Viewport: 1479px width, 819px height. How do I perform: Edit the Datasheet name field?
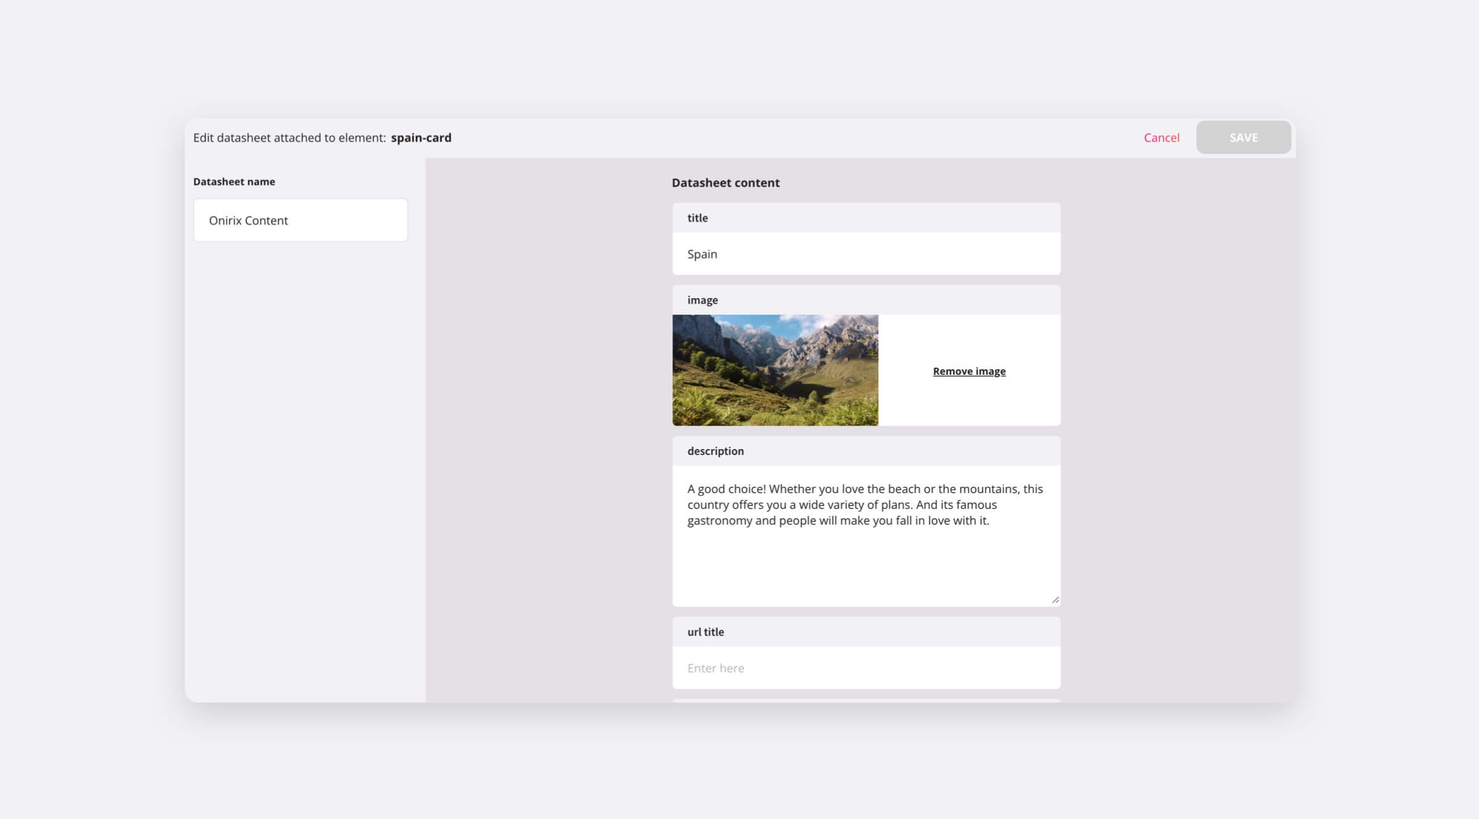point(300,220)
